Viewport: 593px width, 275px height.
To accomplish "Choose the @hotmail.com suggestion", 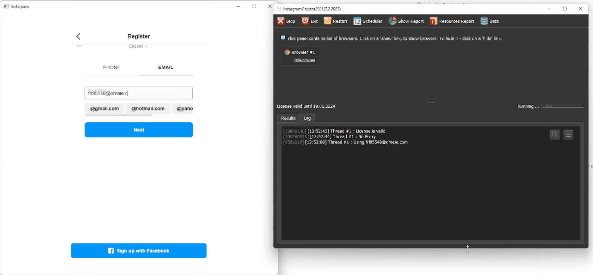I will click(x=148, y=108).
